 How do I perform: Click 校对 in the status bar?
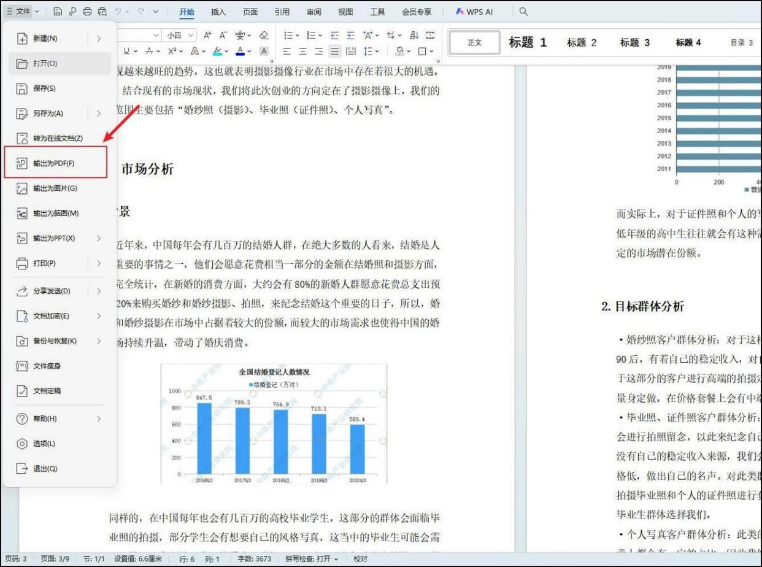click(361, 559)
